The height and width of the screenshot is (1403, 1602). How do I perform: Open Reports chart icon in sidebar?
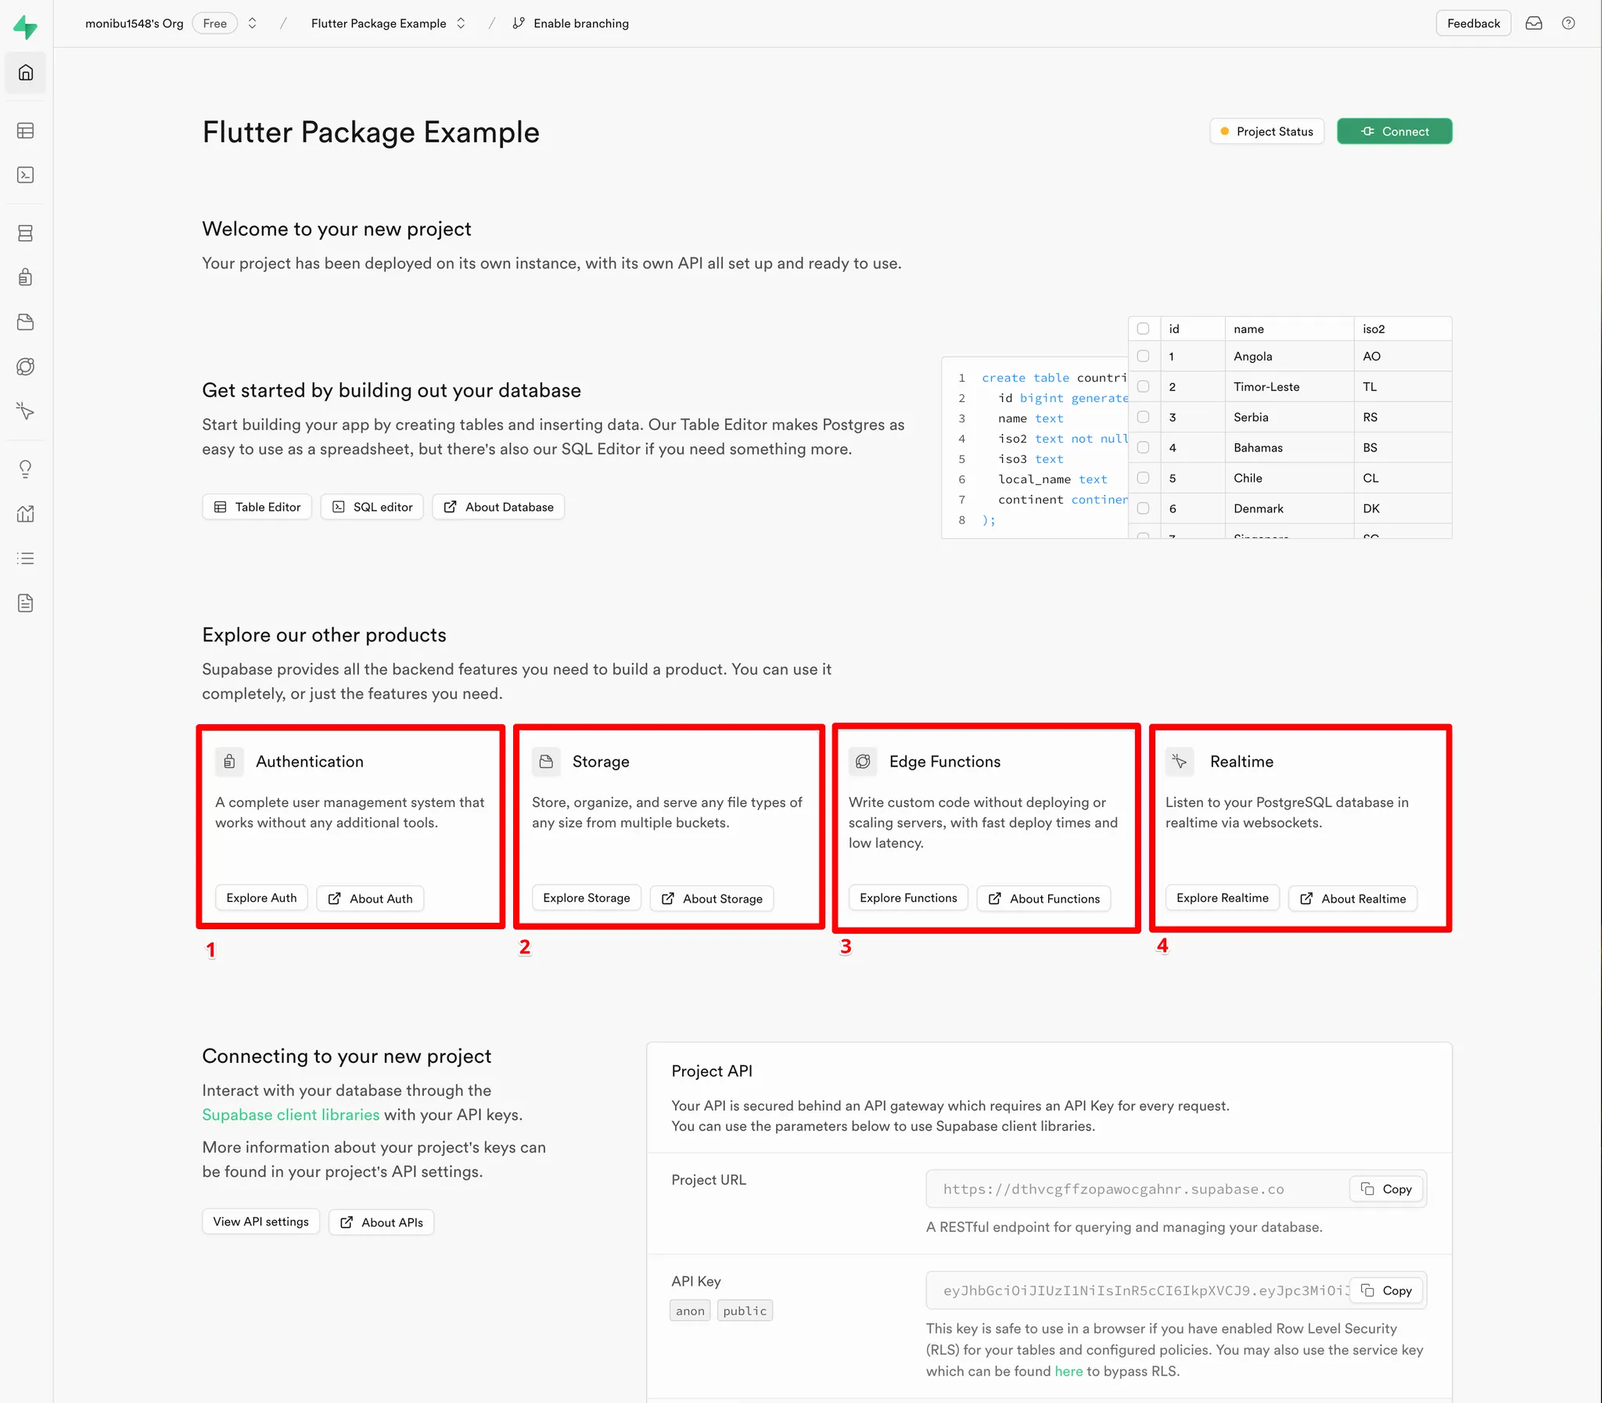(25, 514)
